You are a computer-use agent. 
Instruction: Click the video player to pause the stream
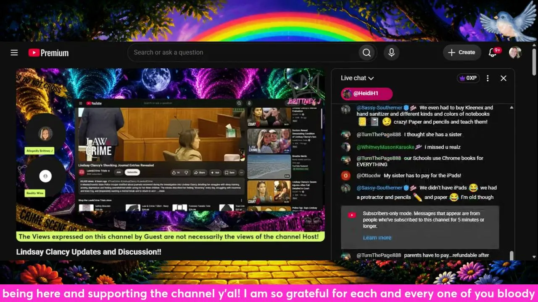170,155
